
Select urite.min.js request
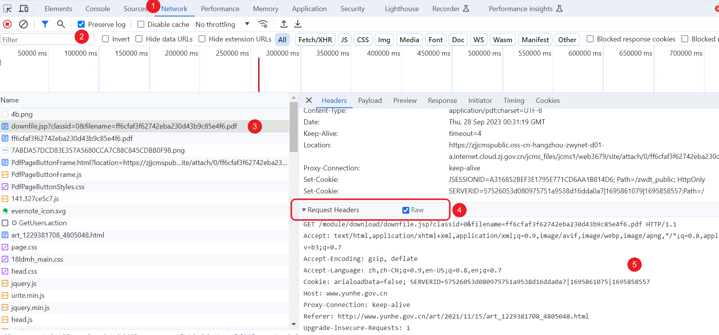144,295
